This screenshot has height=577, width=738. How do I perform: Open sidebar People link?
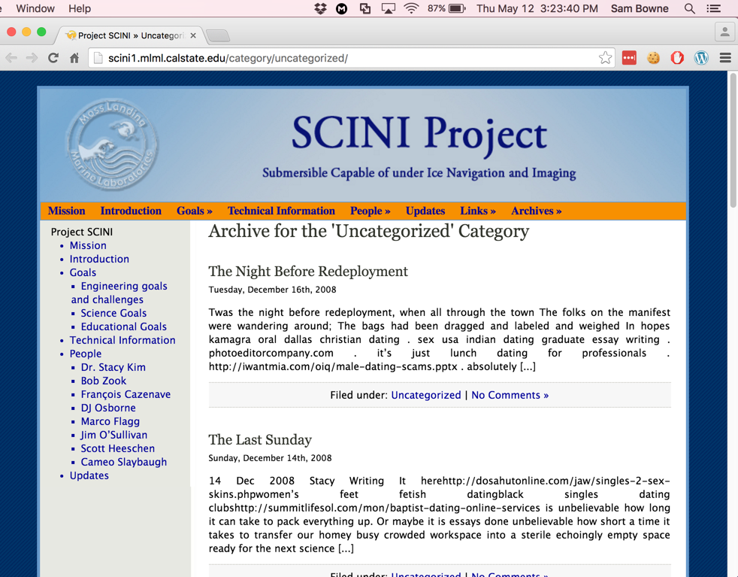[86, 354]
